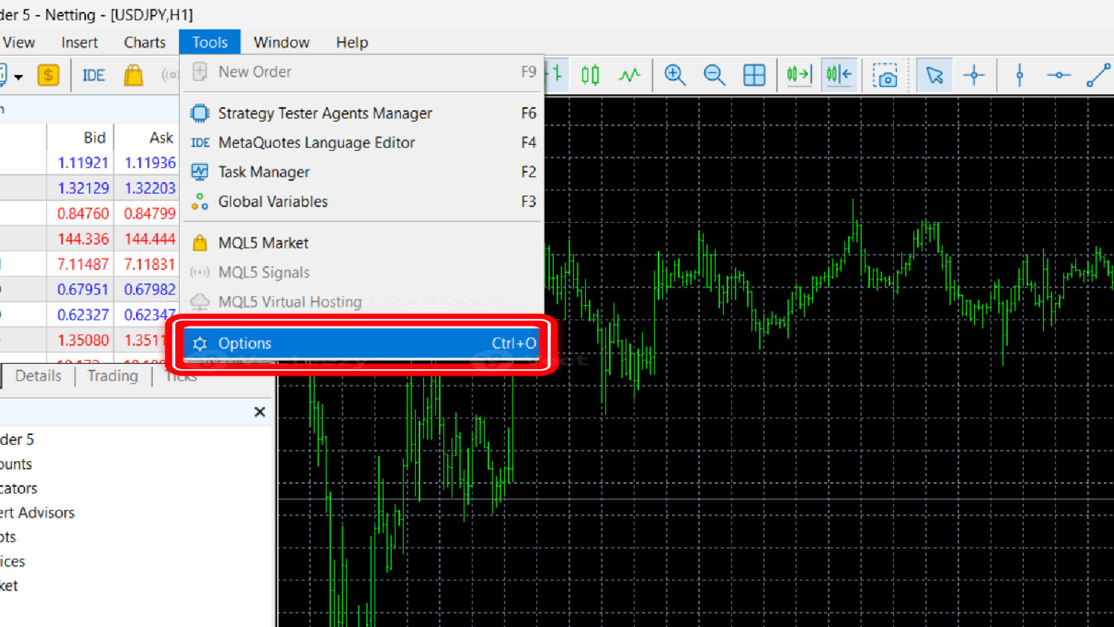Open the Charts menu

tap(145, 42)
